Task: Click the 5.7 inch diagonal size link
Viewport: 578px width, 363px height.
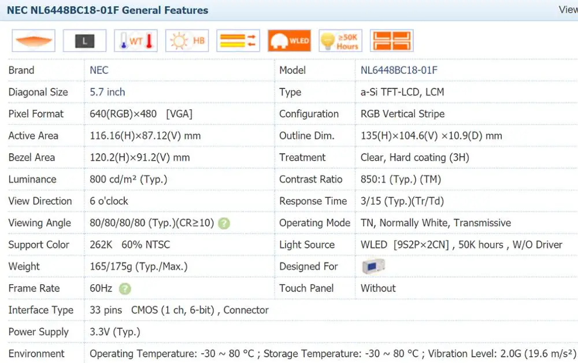Action: pyautogui.click(x=108, y=92)
